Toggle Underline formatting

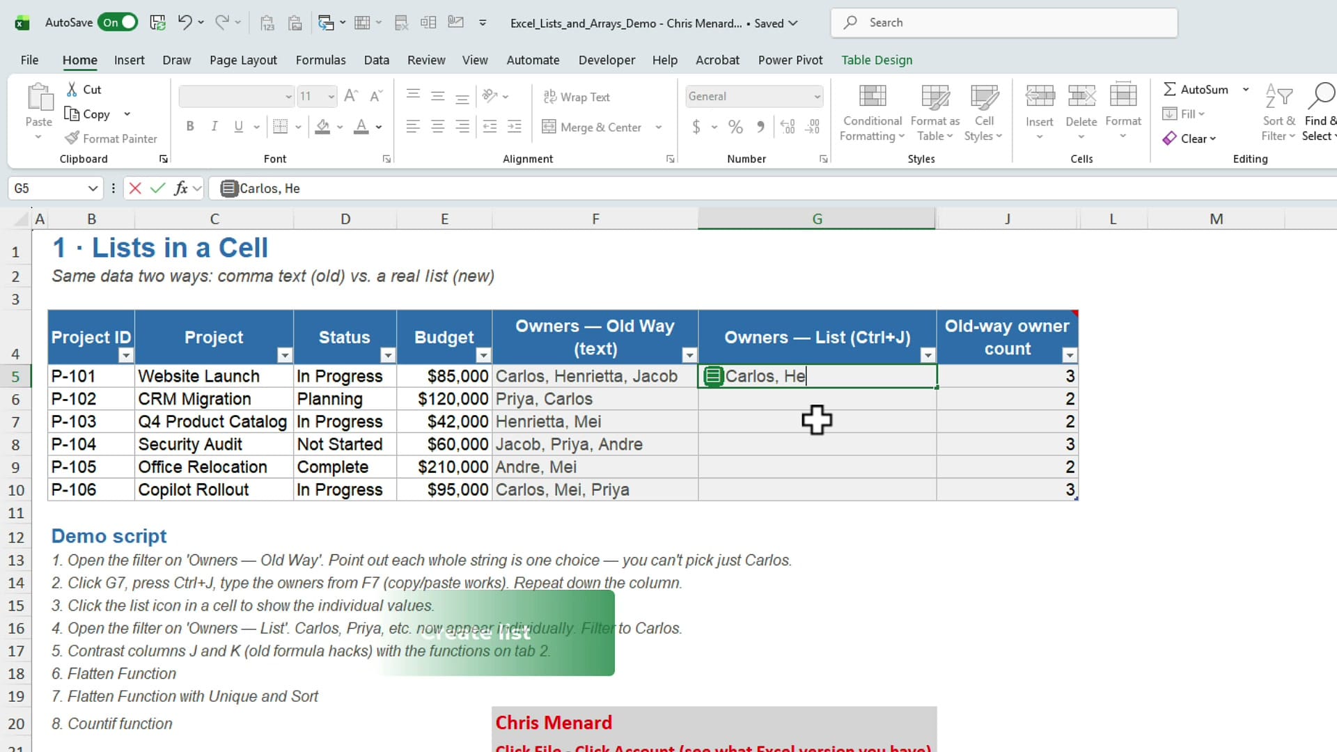[x=239, y=127]
